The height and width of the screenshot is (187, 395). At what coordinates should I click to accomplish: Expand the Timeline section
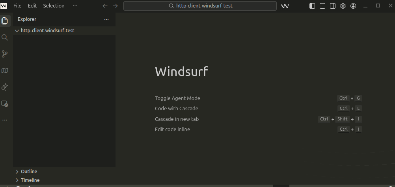click(x=64, y=180)
